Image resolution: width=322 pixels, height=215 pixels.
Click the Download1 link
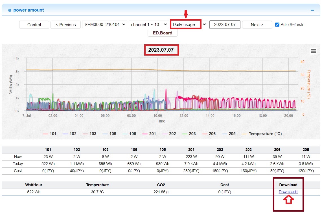coord(288,192)
